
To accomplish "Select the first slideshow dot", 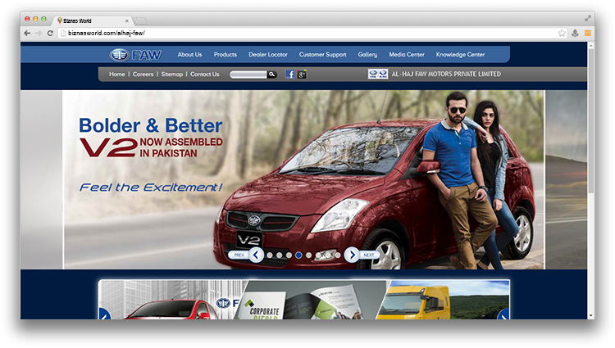I will (x=270, y=255).
